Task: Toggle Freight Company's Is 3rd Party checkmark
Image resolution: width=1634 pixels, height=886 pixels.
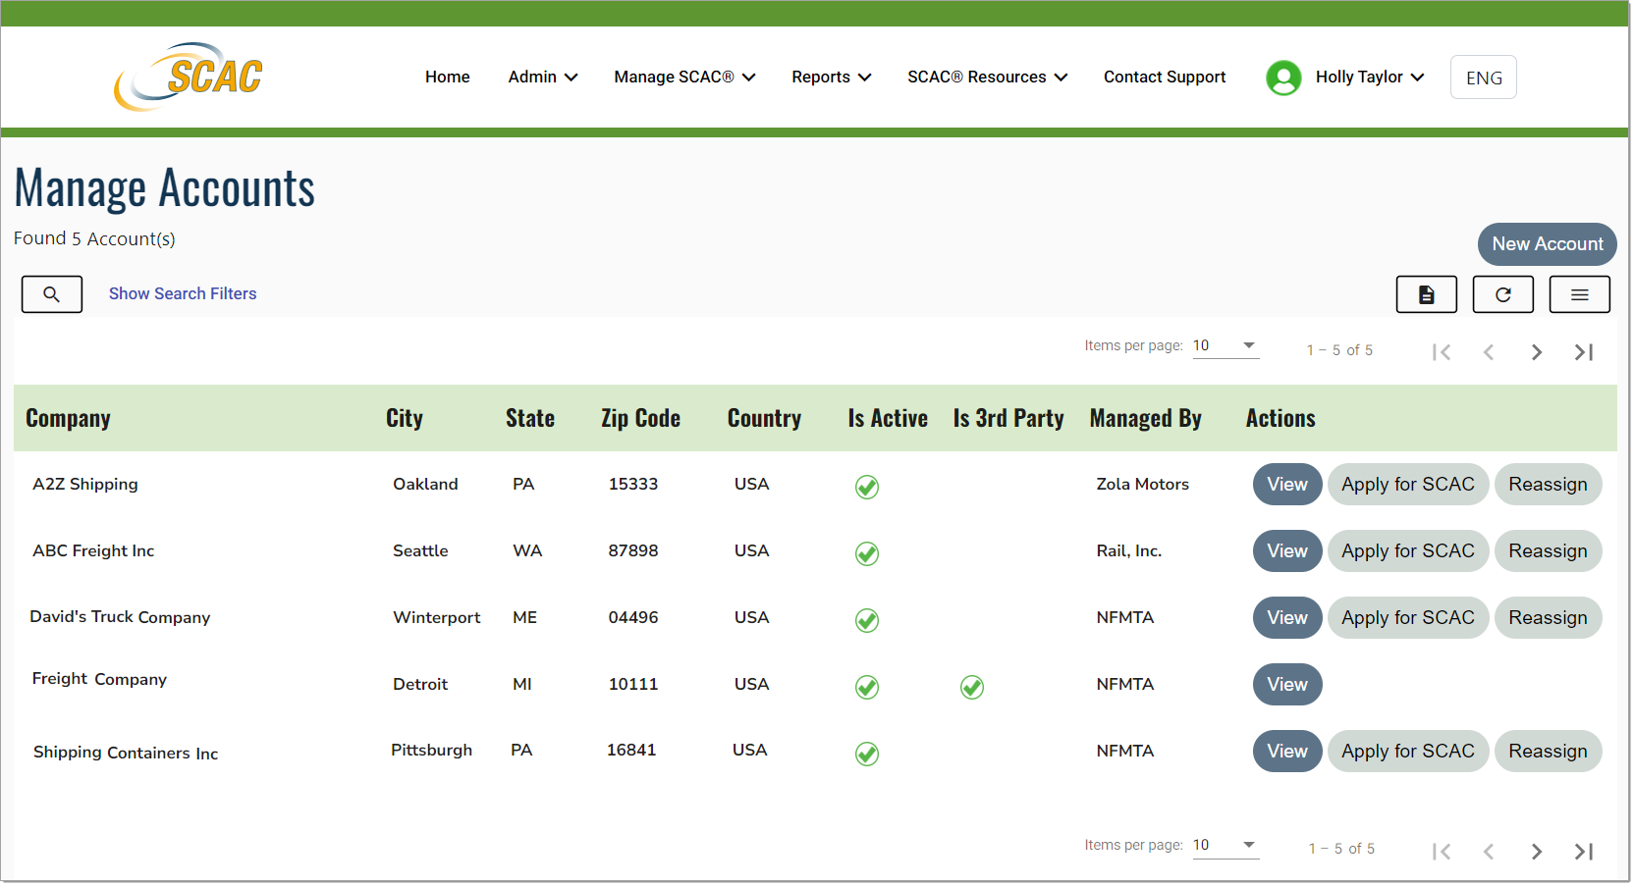Action: (x=971, y=688)
